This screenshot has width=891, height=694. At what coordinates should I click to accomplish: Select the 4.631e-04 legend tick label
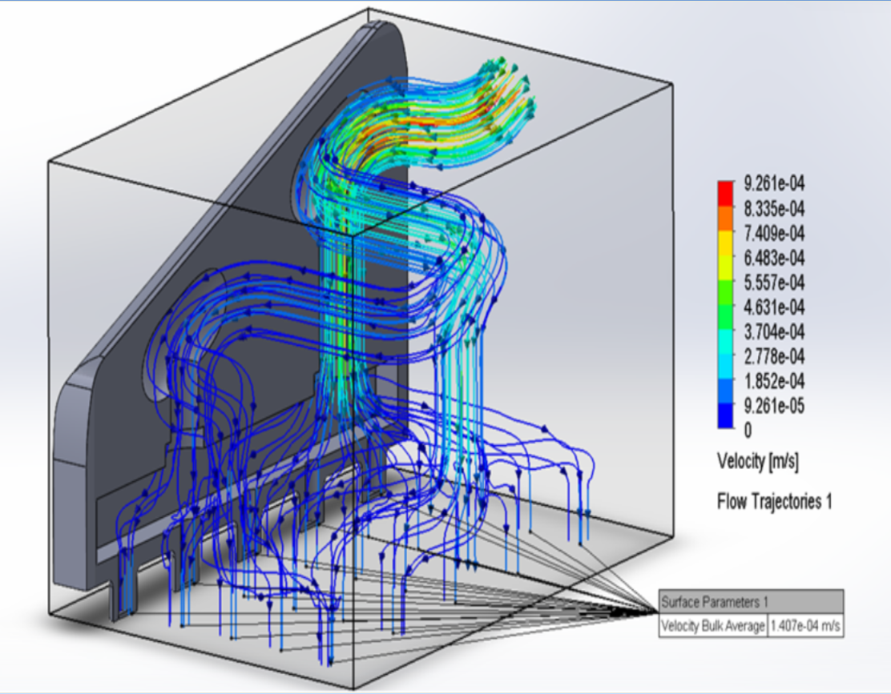tap(774, 307)
